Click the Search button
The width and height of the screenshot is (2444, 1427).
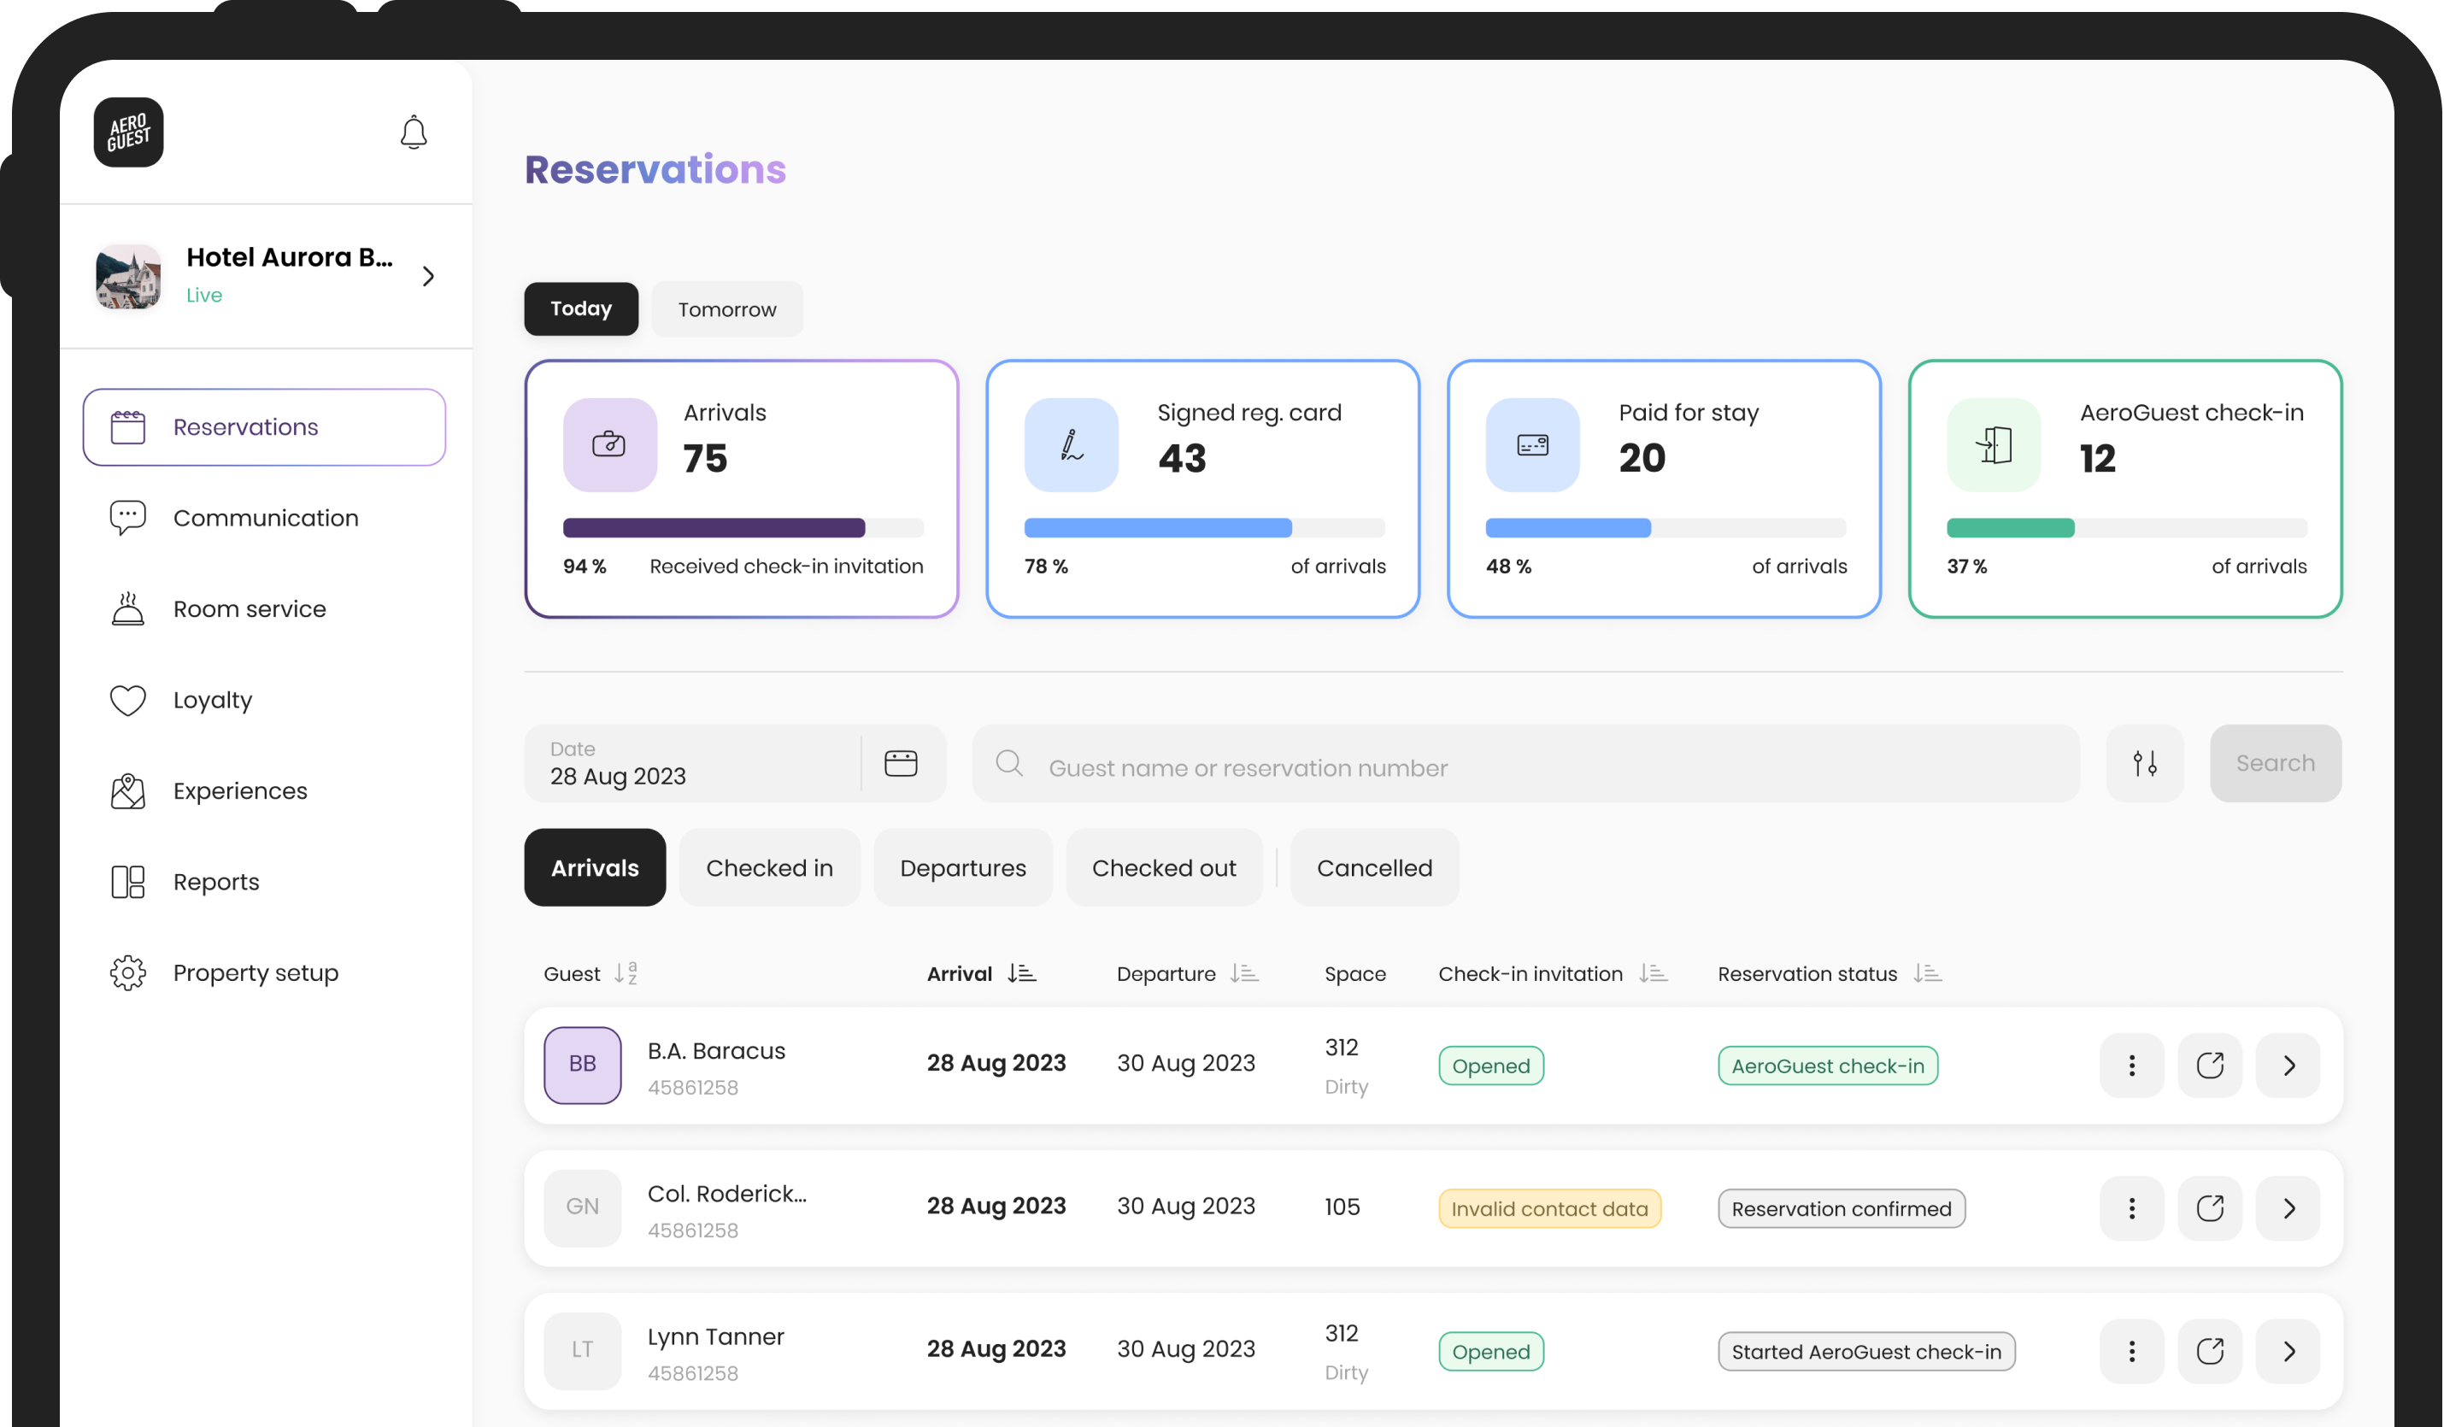pos(2276,763)
